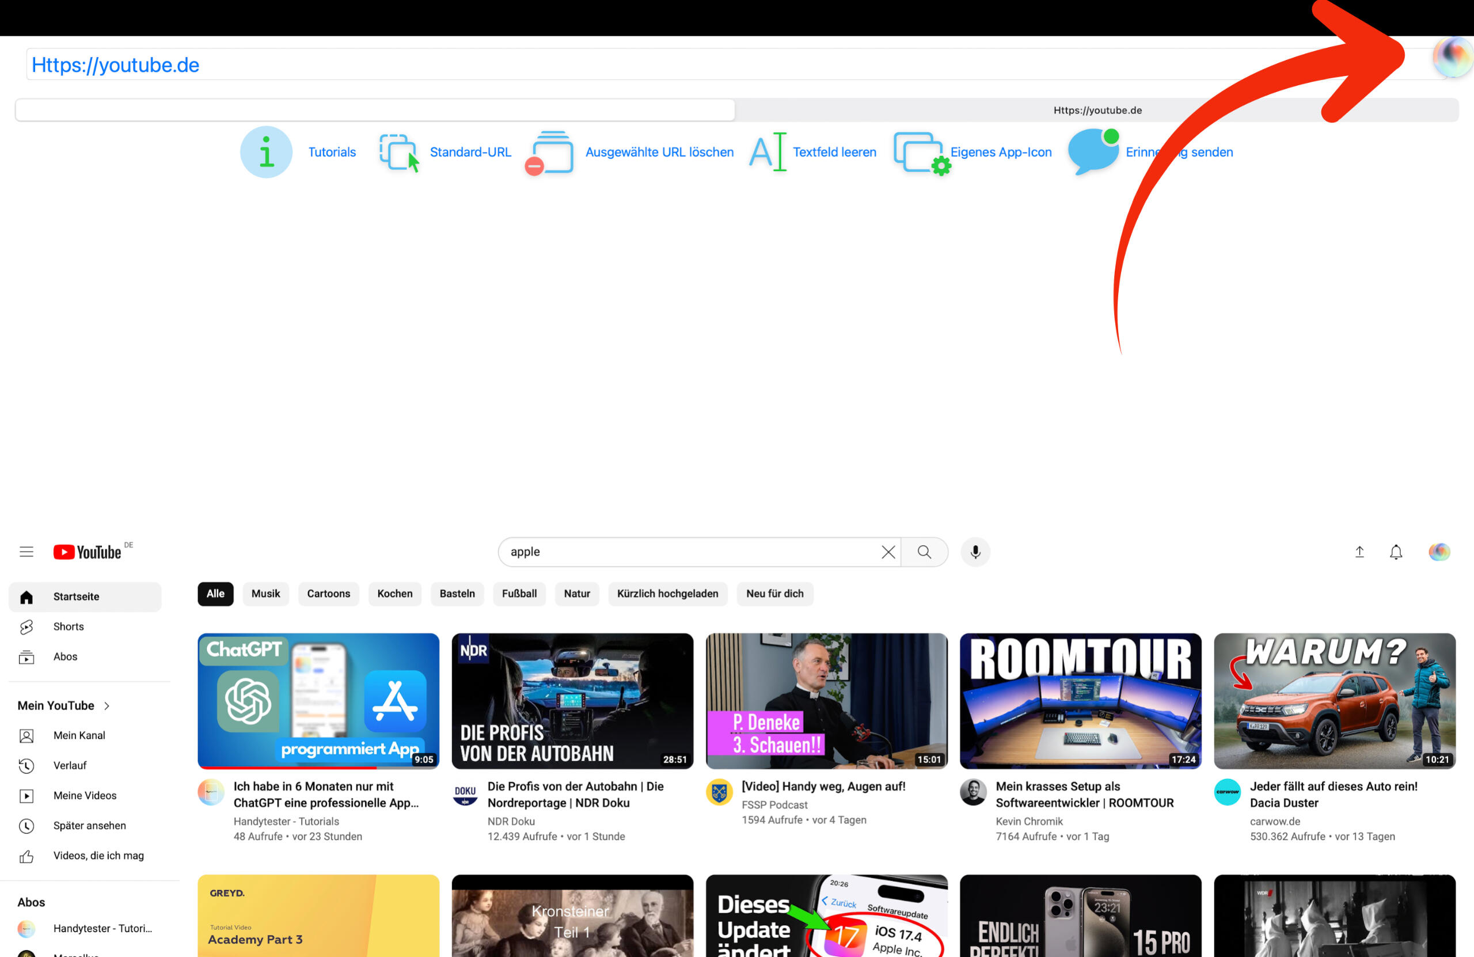The width and height of the screenshot is (1474, 957).
Task: Expand the Mein YouTube chevron
Action: pos(107,706)
